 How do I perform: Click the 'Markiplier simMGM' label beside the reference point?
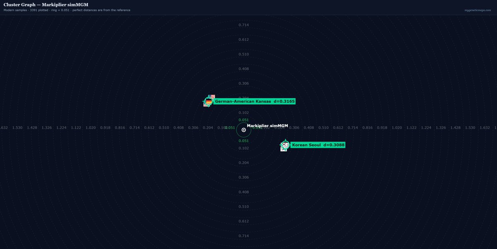point(267,126)
